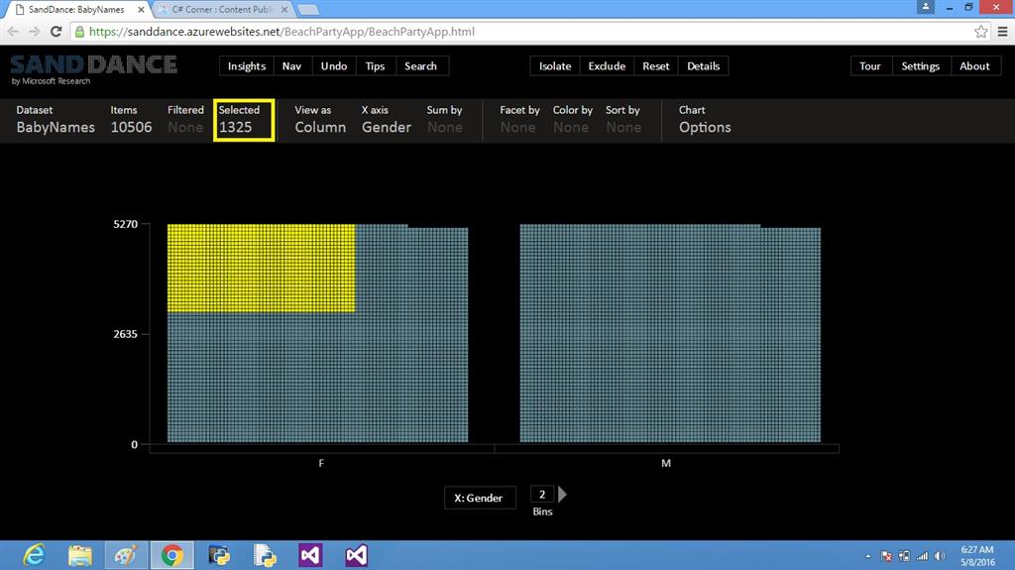Click the X: Gender axis button
Viewport: 1015px width, 570px height.
coord(480,498)
